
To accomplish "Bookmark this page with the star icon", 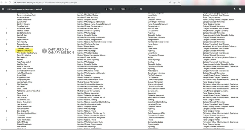I will 179,2.
